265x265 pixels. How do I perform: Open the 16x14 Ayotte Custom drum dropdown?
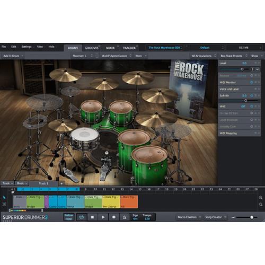[116, 56]
